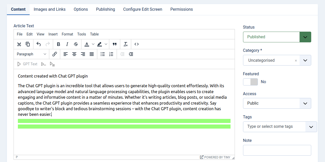This screenshot has height=162, width=325.
Task: Remove the Uncategorised category selection
Action: point(296,61)
